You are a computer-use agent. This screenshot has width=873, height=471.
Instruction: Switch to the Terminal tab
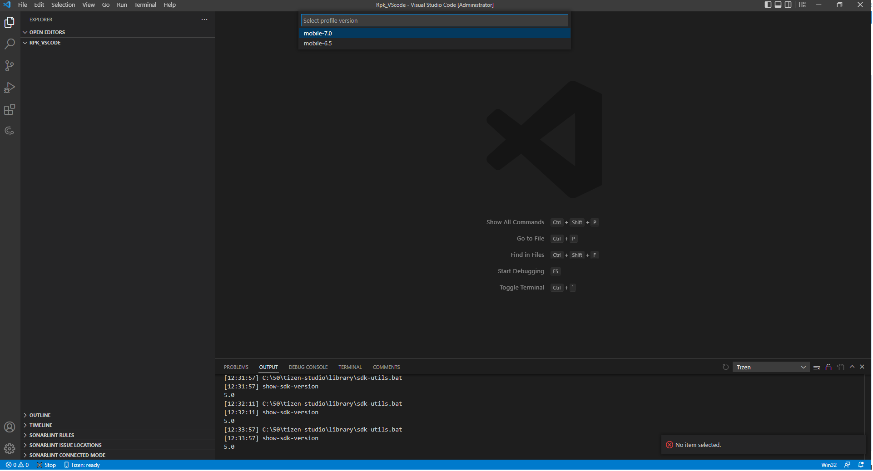[350, 367]
